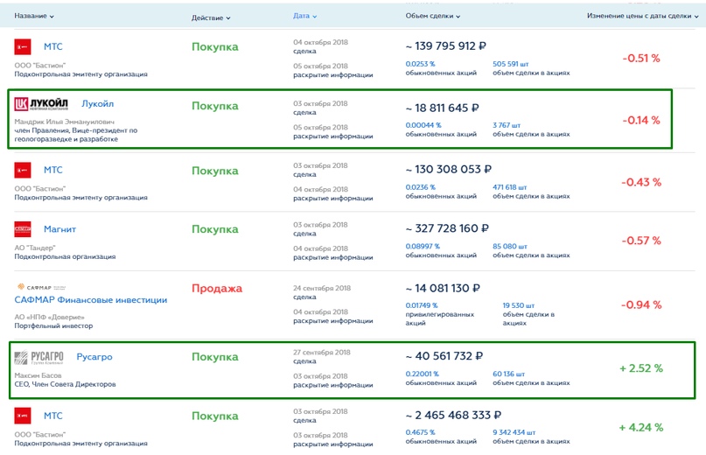
Task: Open МТС link in 139 795 912 ₽ row
Action: tap(53, 46)
